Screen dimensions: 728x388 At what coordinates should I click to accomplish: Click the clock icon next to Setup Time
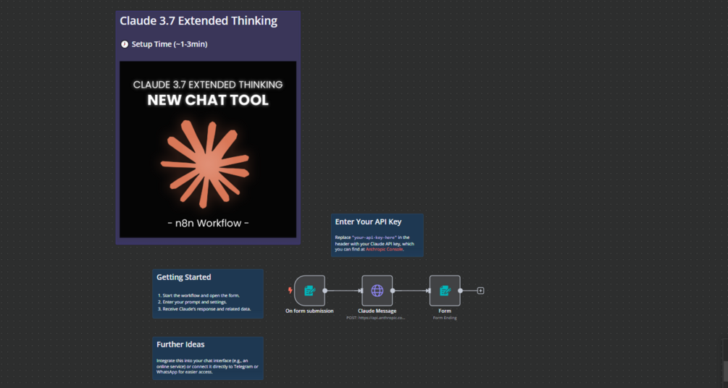tap(125, 45)
